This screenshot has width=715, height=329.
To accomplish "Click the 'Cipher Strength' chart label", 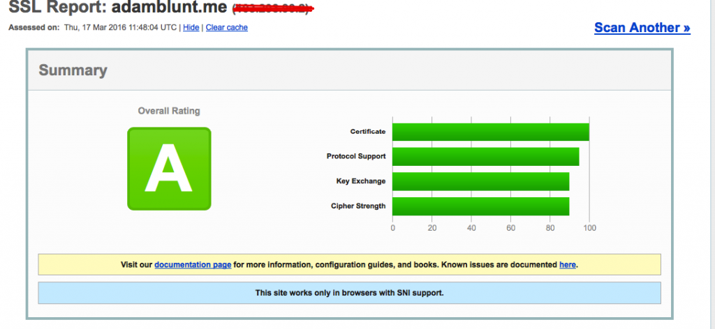I will click(x=358, y=206).
